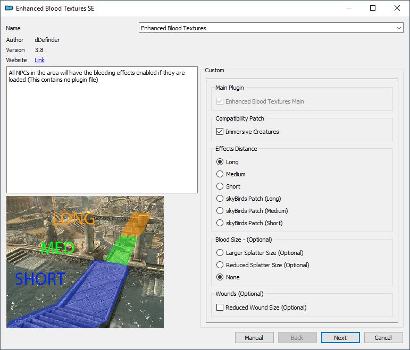
Task: Click the Back button
Action: click(x=297, y=338)
